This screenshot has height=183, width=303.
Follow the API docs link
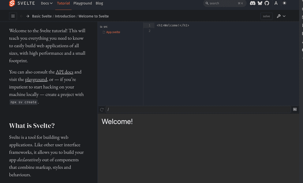64,72
